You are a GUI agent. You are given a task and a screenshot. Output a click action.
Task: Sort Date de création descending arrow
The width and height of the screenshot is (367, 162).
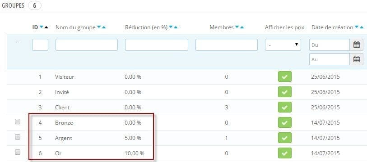pyautogui.click(x=357, y=27)
